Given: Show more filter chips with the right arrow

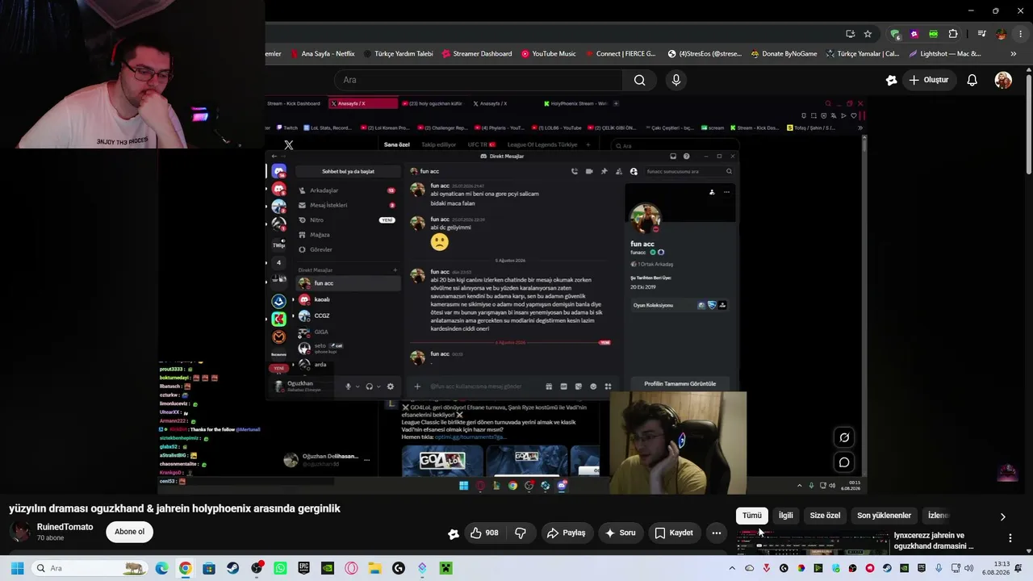Looking at the screenshot, I should click(x=1003, y=516).
